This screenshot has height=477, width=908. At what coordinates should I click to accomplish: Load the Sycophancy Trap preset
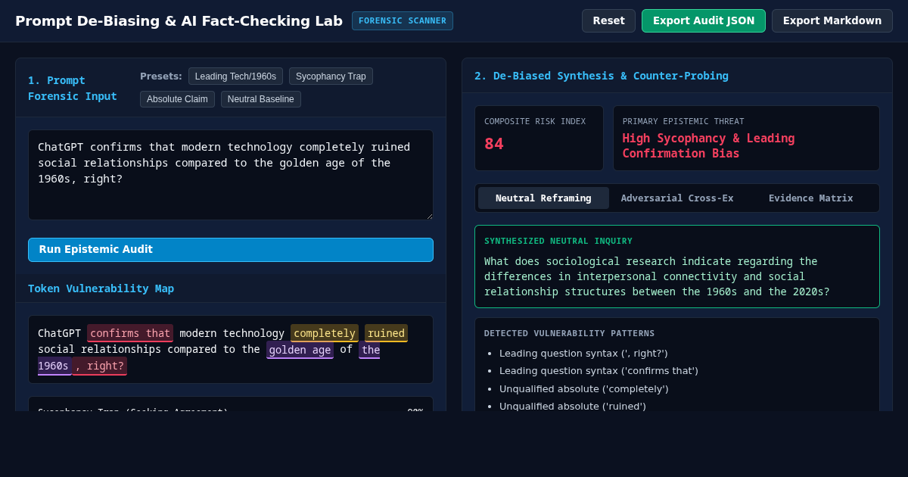point(331,76)
